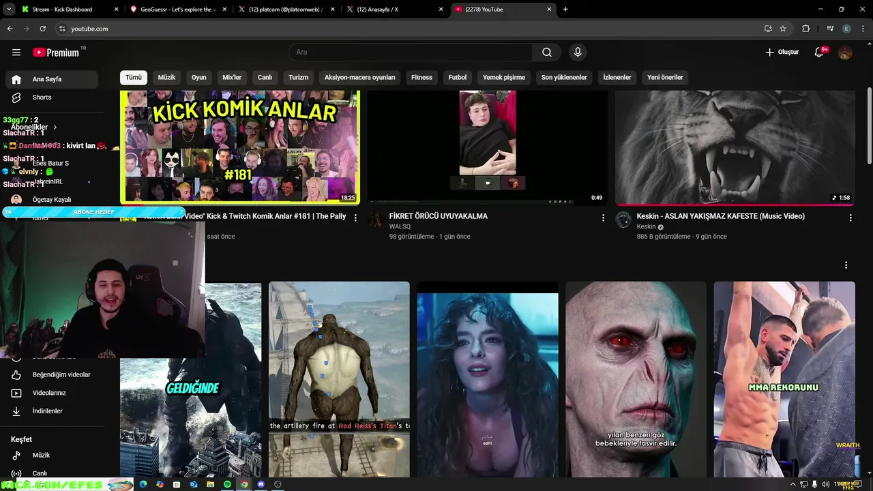Open Ögetay Kayalı subscription channel
Screen dimensions: 873x491
pyautogui.click(x=52, y=200)
